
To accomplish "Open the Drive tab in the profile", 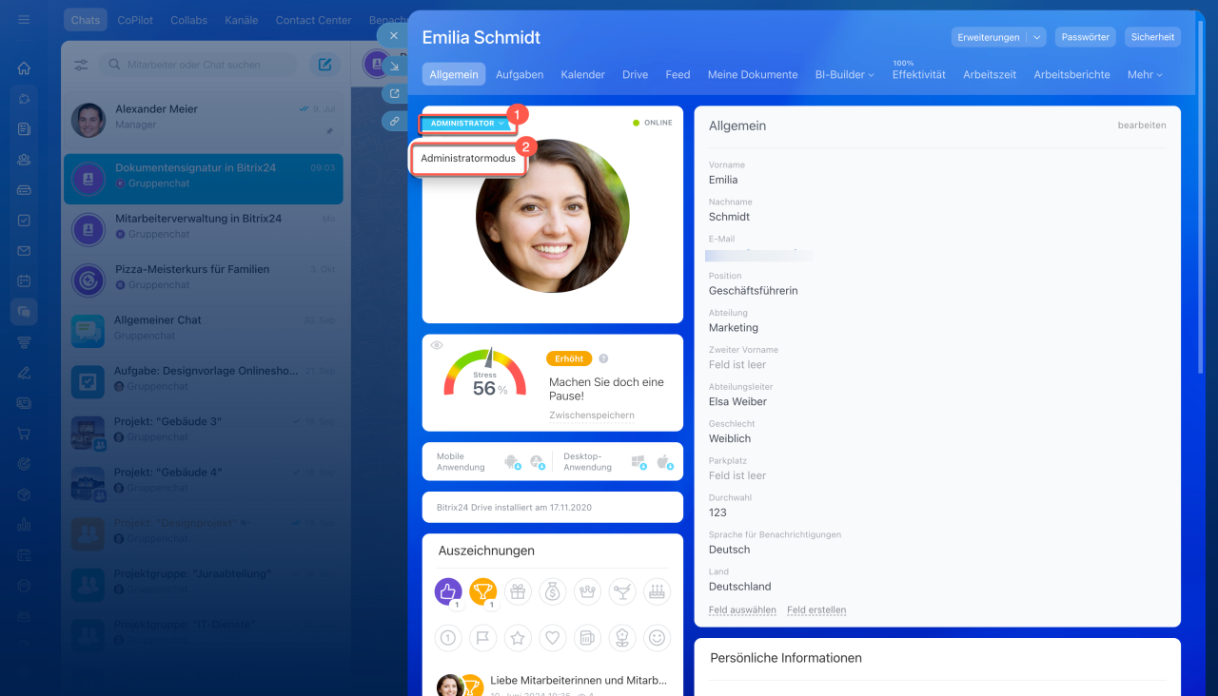I will pyautogui.click(x=635, y=74).
